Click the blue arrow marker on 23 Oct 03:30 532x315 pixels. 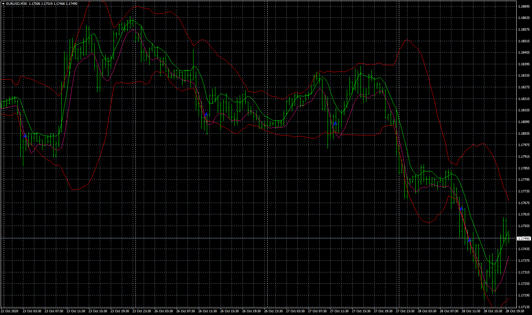pos(25,136)
